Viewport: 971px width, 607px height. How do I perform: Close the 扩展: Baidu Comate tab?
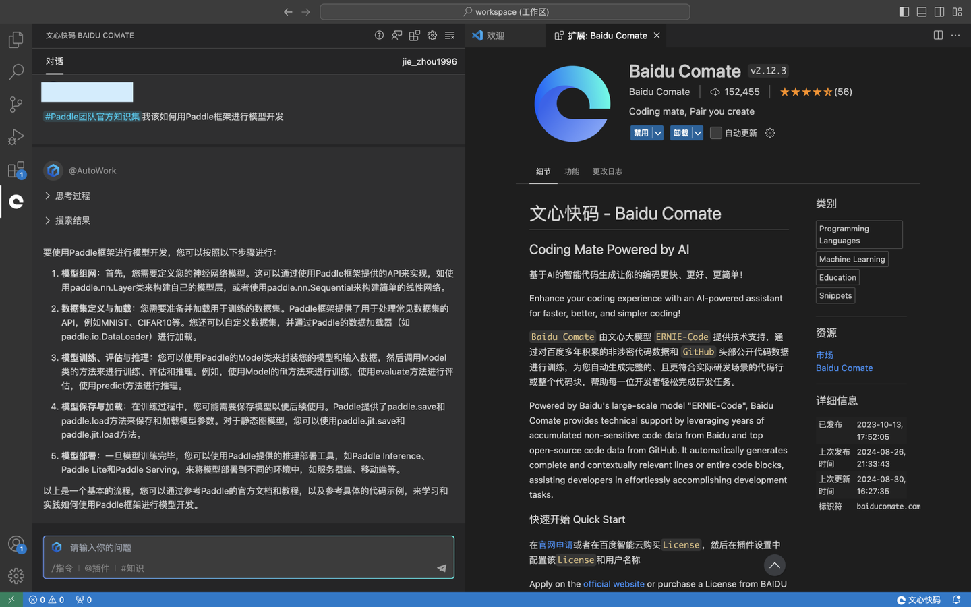click(x=657, y=35)
